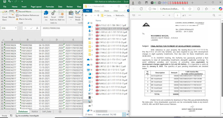
Task: Open new tab in Edge
Action: point(192,3)
